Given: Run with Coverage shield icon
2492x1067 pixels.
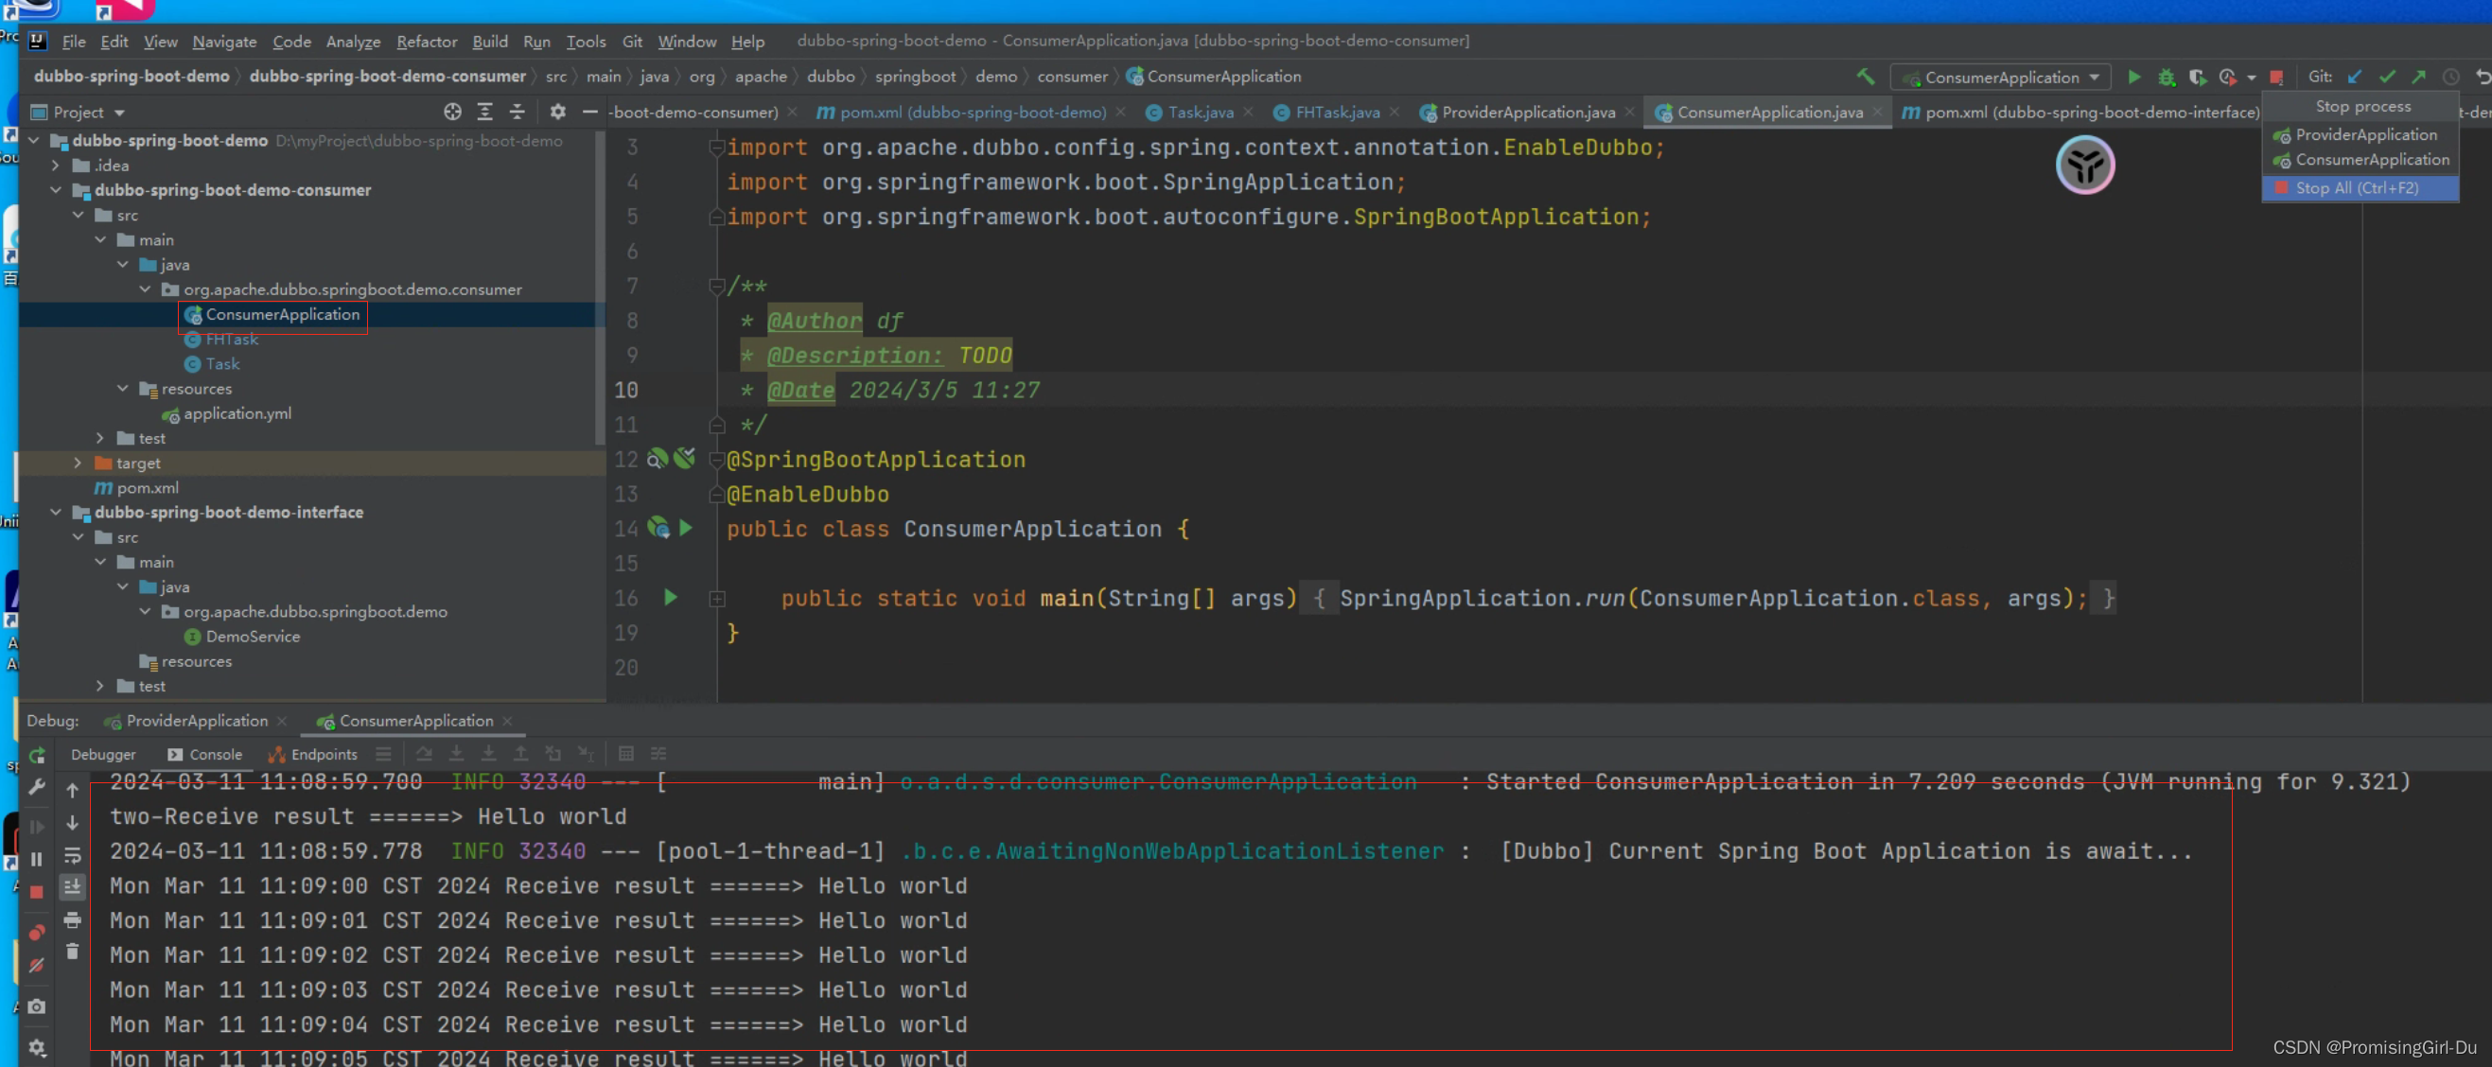Looking at the screenshot, I should coord(2197,77).
